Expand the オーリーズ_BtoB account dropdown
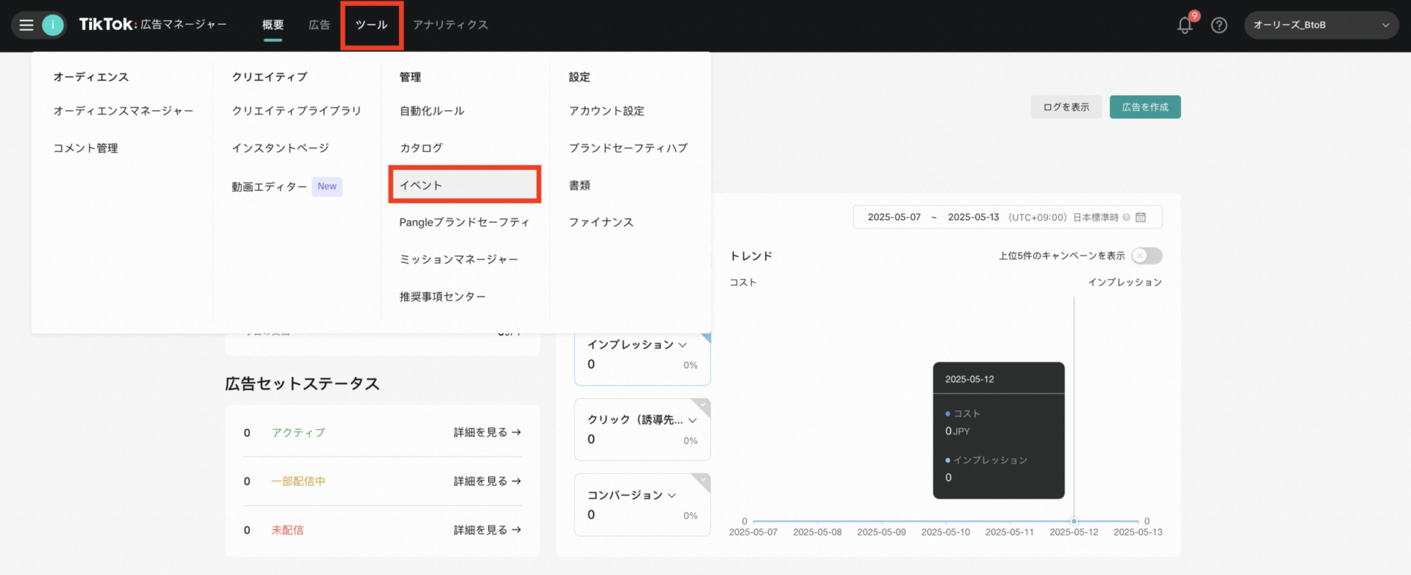The image size is (1411, 575). 1321,25
